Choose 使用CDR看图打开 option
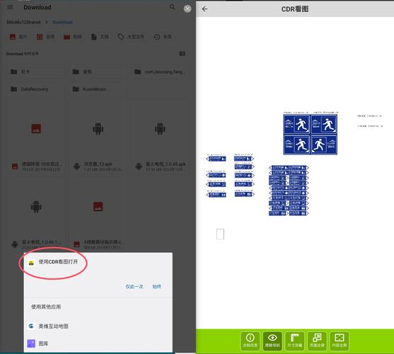 58,262
